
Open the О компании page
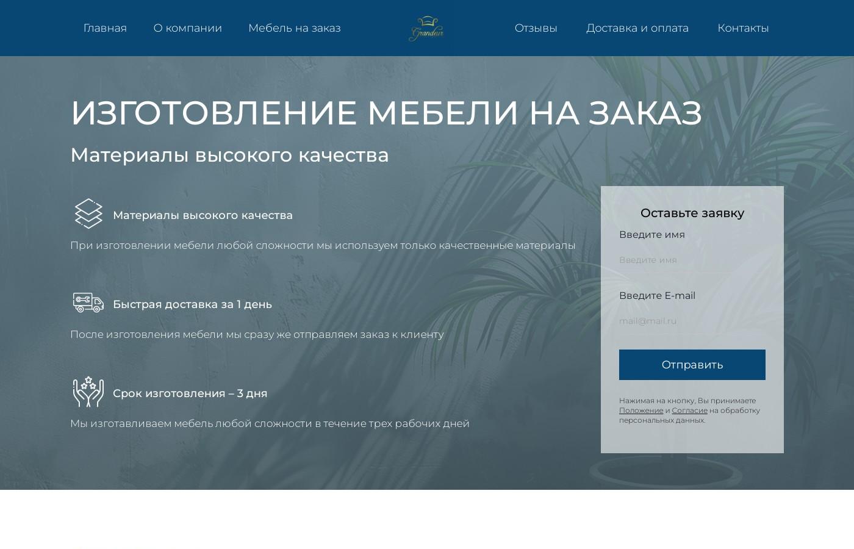(187, 28)
